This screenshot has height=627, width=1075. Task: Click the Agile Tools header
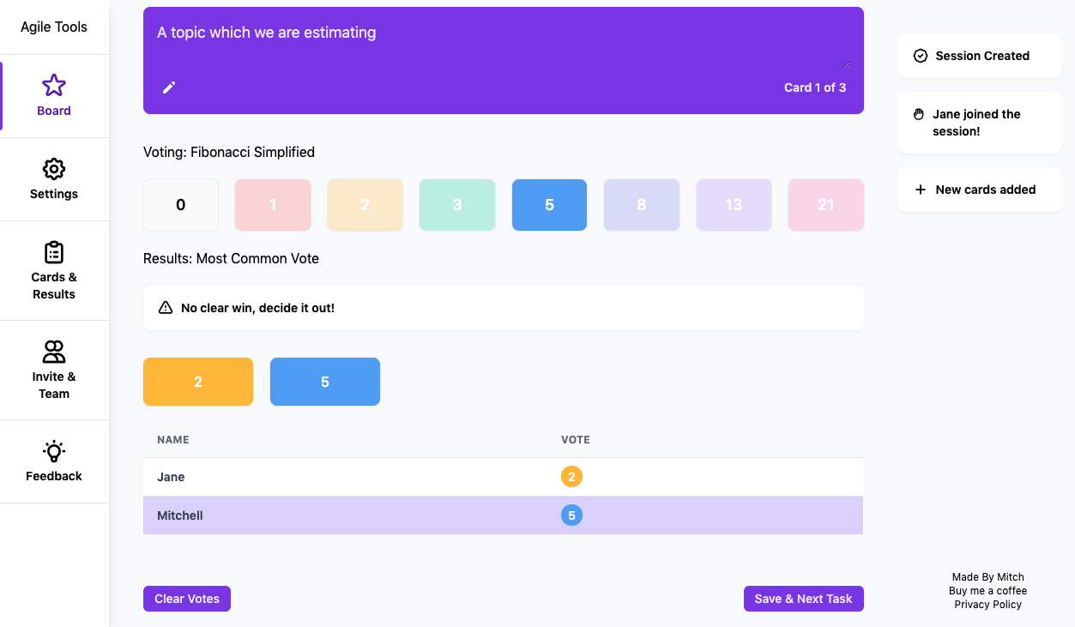tap(54, 27)
